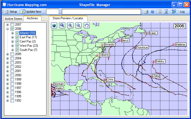Select the 1999 tree label
The height and width of the screenshot is (119, 191).
pos(18,79)
